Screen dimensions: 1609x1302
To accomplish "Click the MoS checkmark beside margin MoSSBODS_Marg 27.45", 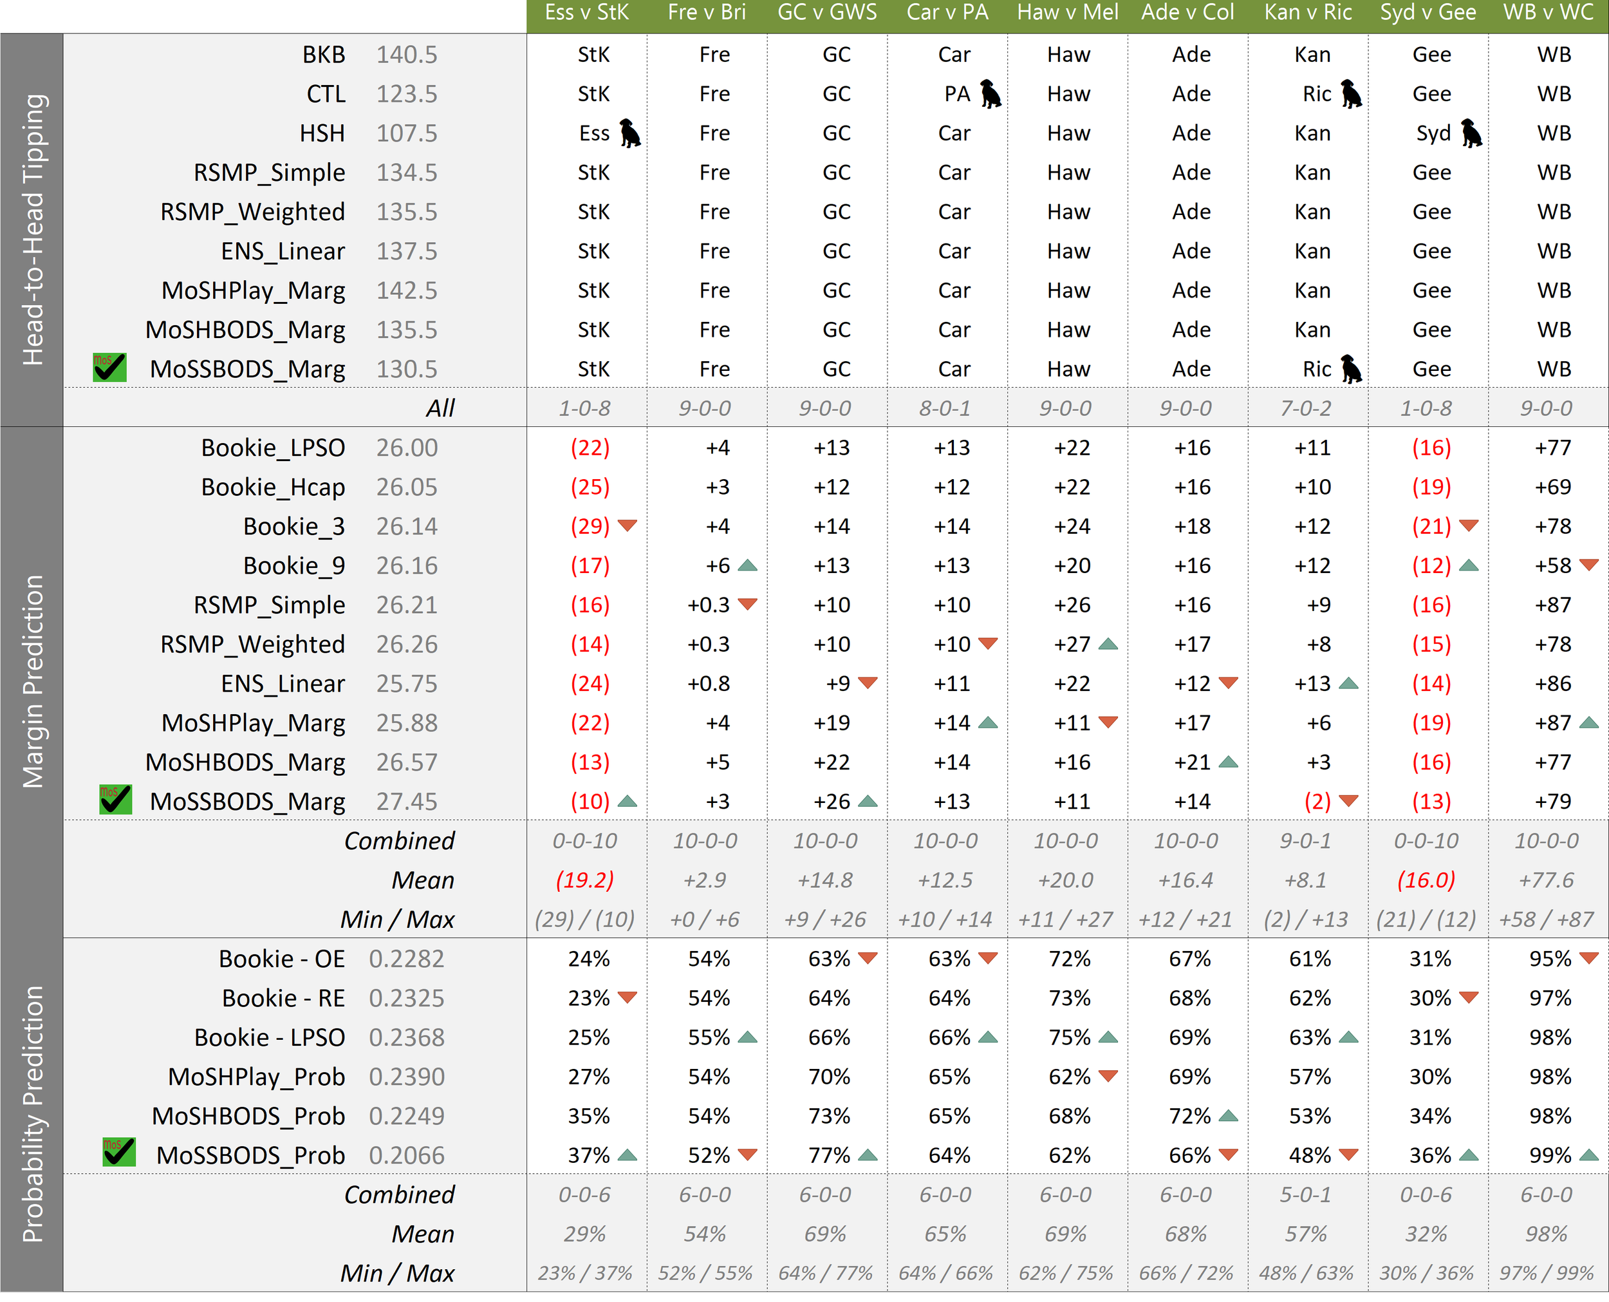I will (115, 800).
